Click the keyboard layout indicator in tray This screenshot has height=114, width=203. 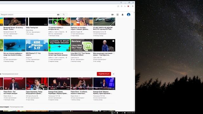coord(115,113)
